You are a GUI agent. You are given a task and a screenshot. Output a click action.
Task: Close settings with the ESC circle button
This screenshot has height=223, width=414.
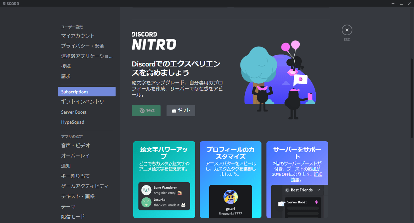tap(347, 30)
